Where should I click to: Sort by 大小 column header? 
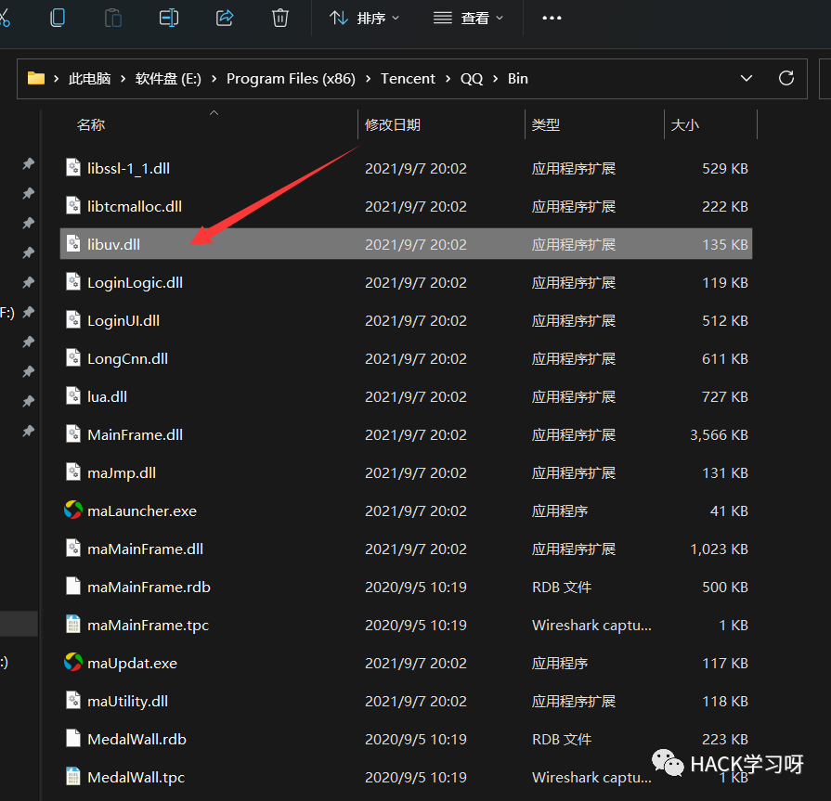[684, 125]
